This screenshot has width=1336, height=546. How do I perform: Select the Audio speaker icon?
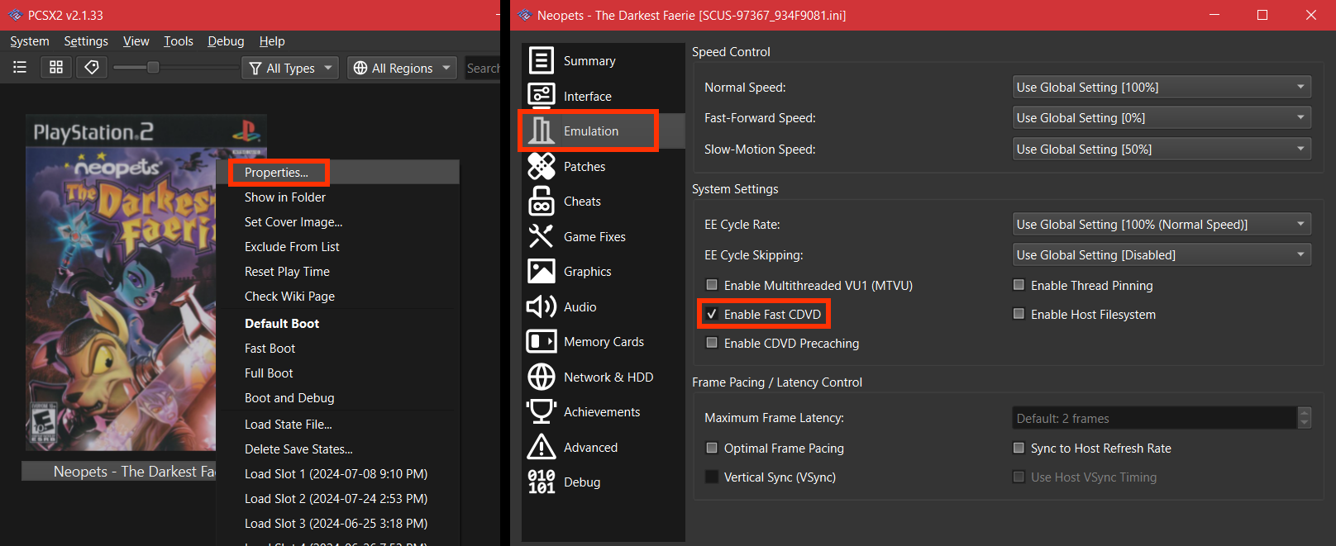(x=542, y=306)
